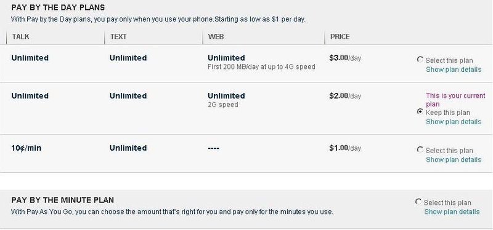Click 'First 200 MB/day at up to 4G speed'
493x230 pixels.
(261, 67)
